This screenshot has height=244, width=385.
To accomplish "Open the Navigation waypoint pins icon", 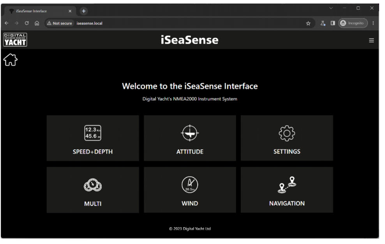I will click(x=287, y=185).
